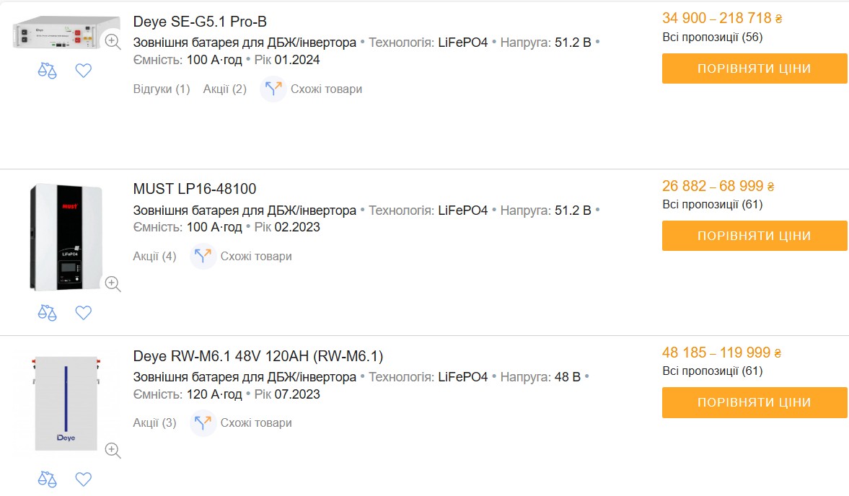The width and height of the screenshot is (849, 496).
Task: Zoom the Deye SE-G5.1 Pro-B image magnifier
Action: (113, 42)
